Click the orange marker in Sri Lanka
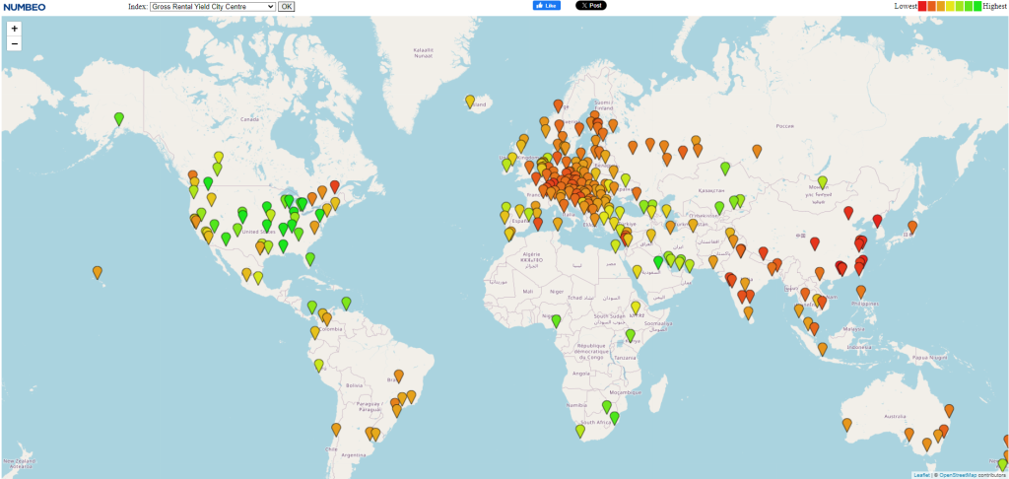 [x=750, y=313]
